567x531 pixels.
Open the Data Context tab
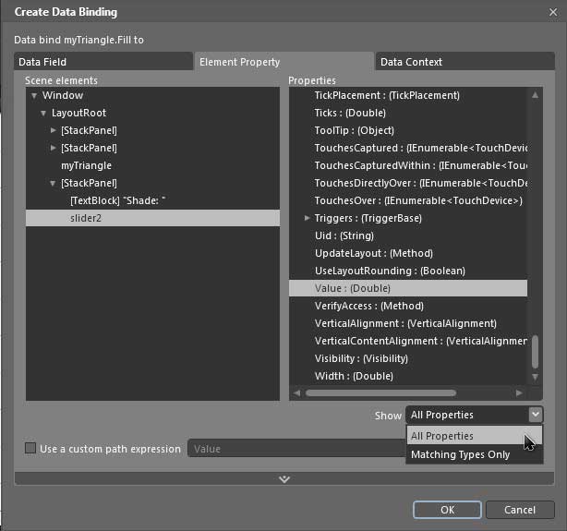[465, 62]
